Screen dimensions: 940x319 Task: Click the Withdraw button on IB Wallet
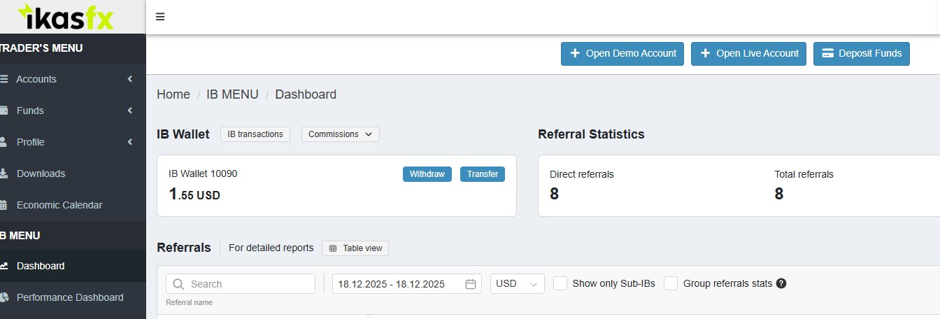click(427, 174)
